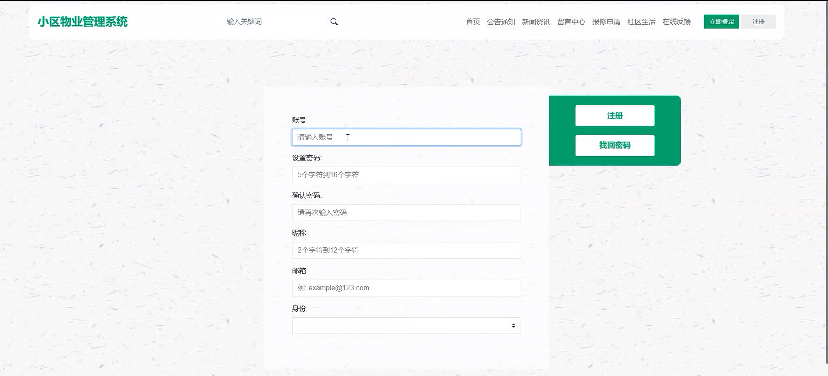Click the white 注册 panel button

pyautogui.click(x=614, y=116)
